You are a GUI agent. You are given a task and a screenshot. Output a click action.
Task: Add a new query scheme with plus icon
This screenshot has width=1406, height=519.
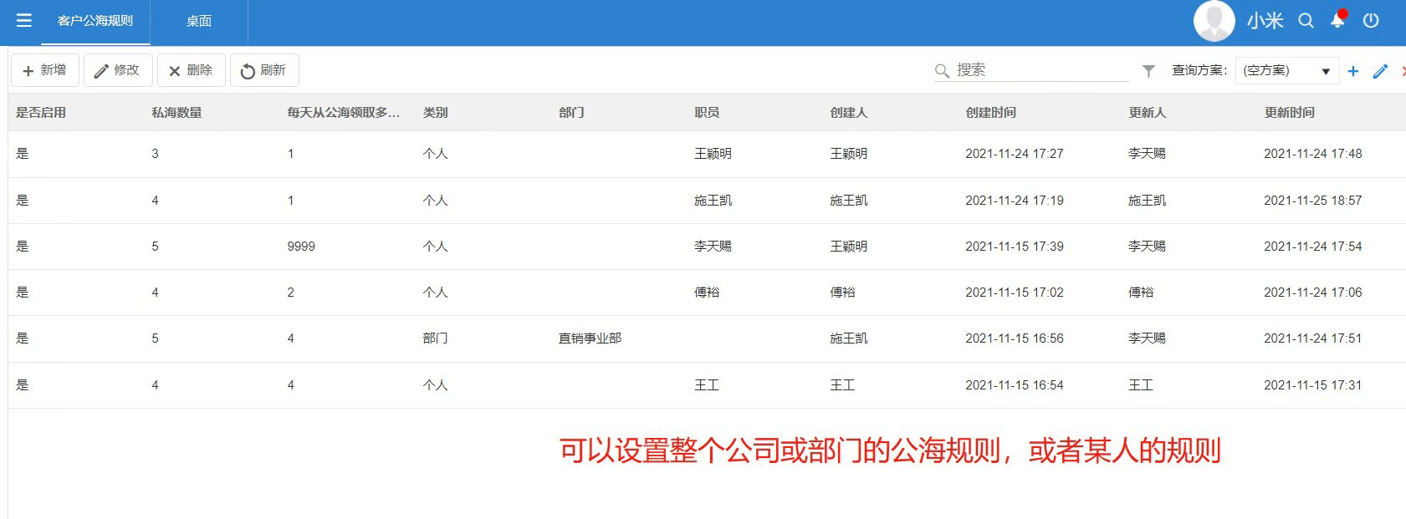click(x=1353, y=71)
